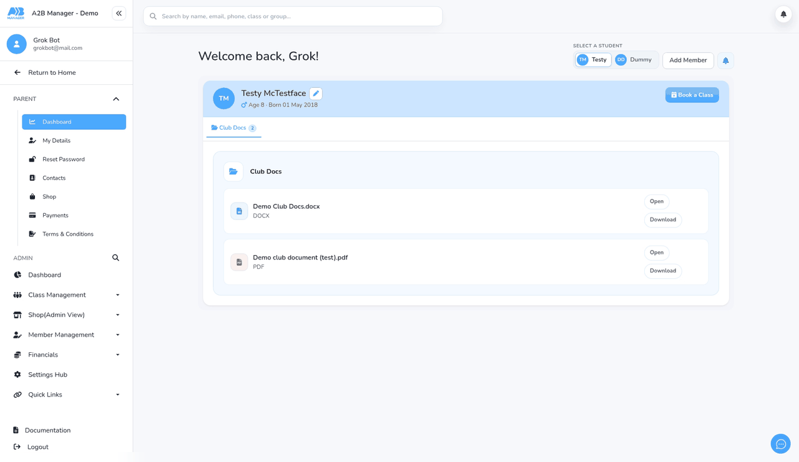Select student Testy in selector
Screen dimensions: 799x462
[x=593, y=60]
